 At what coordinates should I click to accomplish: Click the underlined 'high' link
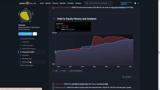tap(106, 84)
